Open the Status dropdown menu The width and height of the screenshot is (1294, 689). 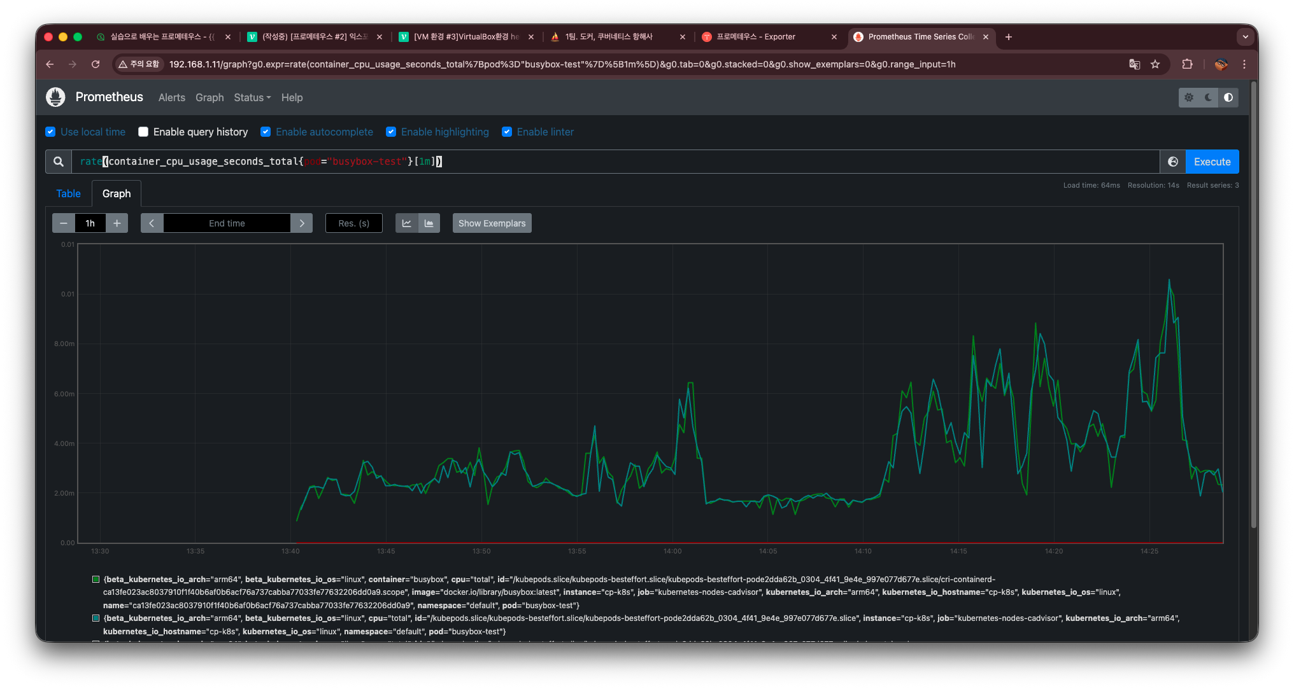[x=252, y=97]
